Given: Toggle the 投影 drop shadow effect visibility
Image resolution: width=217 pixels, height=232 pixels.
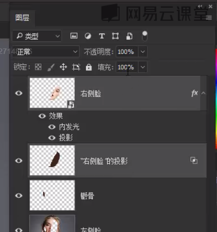Looking at the screenshot, I should pos(52,138).
